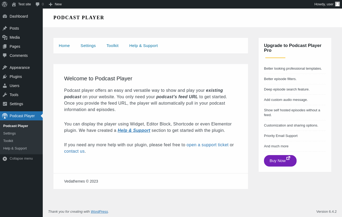Click the contact us link
342x217 pixels.
74,151
